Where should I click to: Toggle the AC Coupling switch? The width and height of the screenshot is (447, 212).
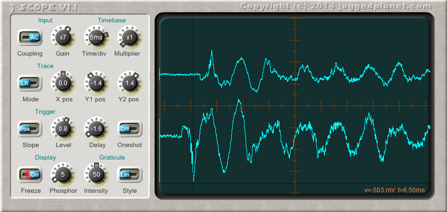(x=30, y=37)
